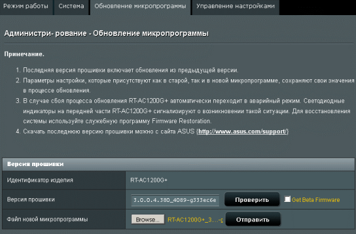Click the Версия прошивки section header

(x=178, y=164)
